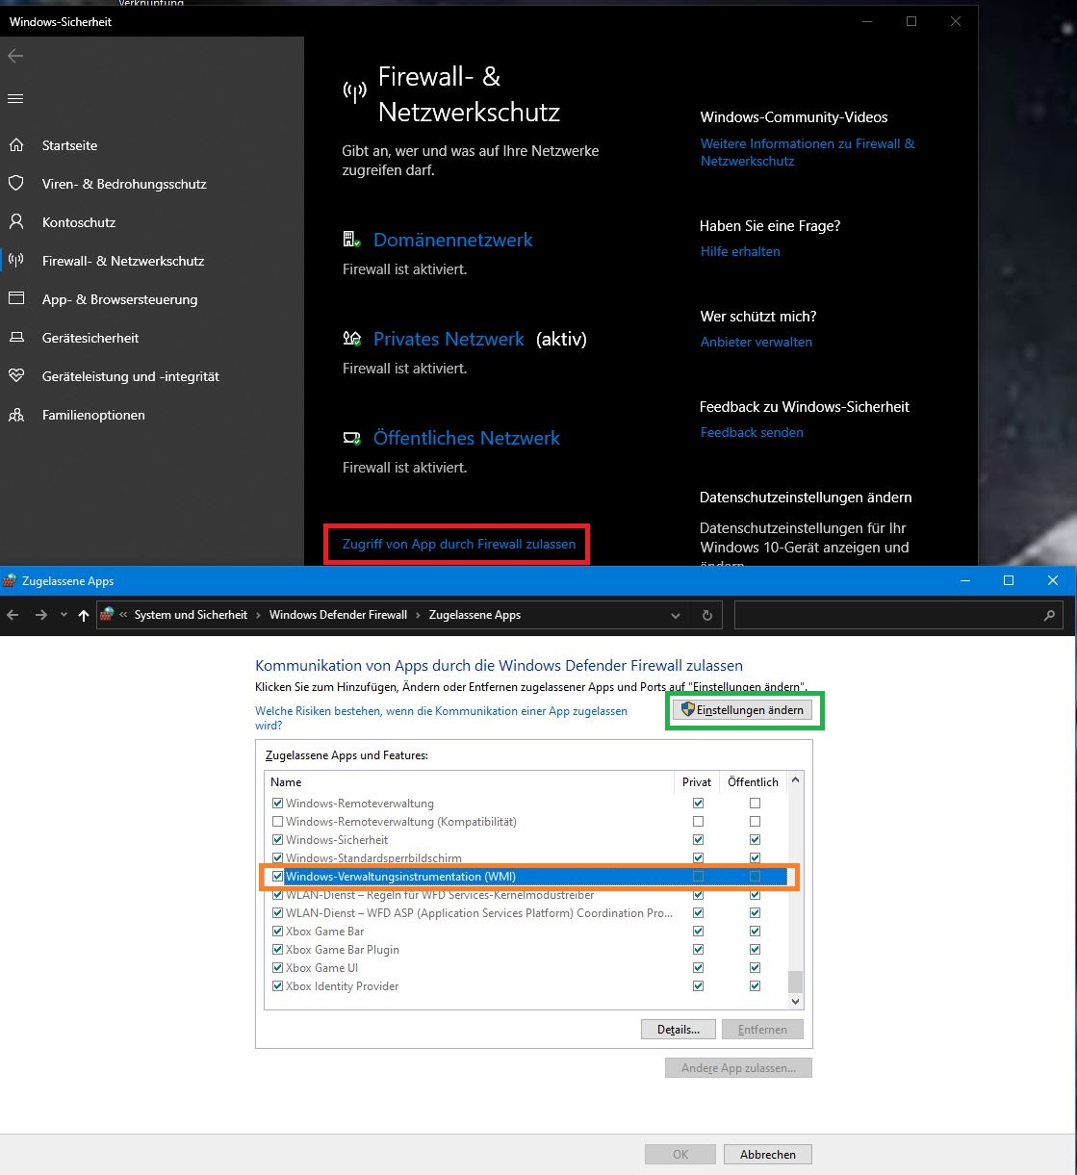The image size is (1077, 1175).
Task: Open Weitere Informationen zu Firewall & Netzwerkschutz
Action: [x=808, y=152]
